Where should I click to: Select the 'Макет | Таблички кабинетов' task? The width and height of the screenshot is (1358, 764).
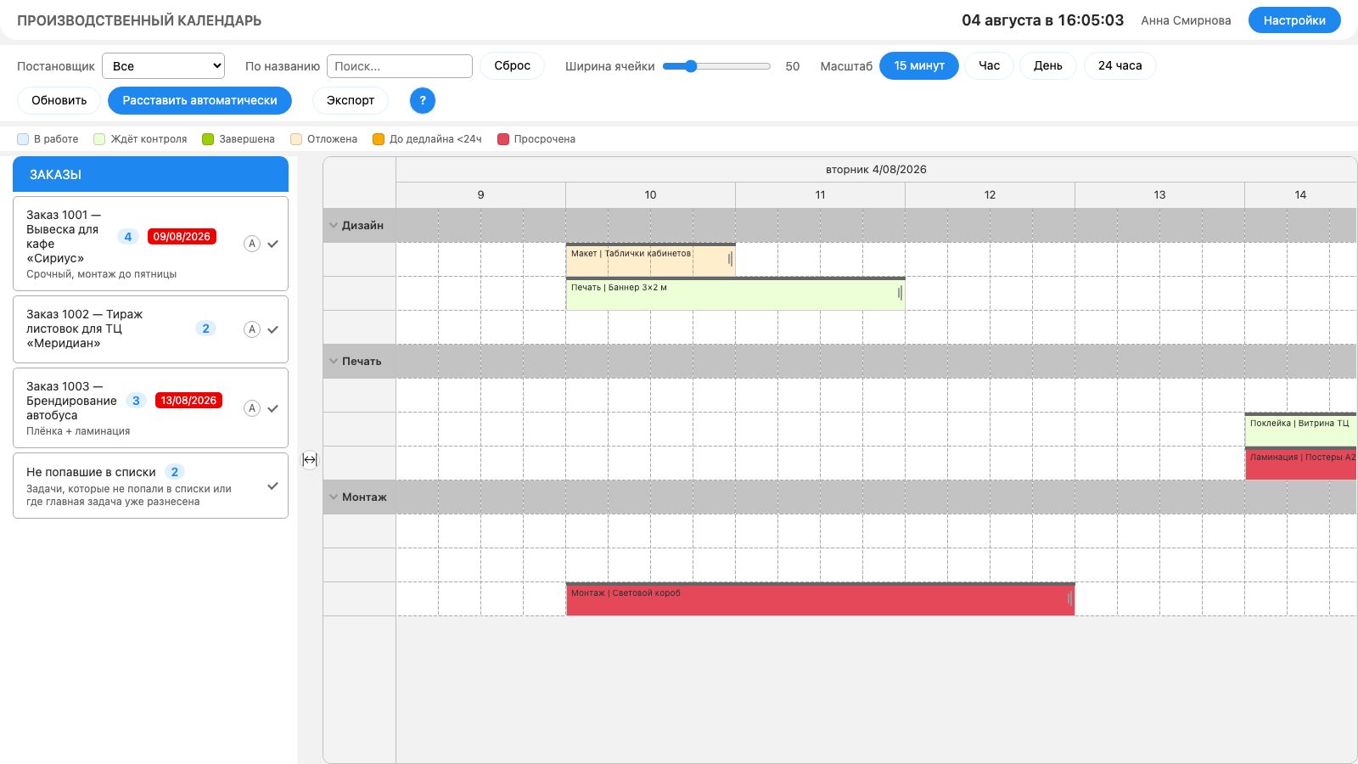click(650, 259)
